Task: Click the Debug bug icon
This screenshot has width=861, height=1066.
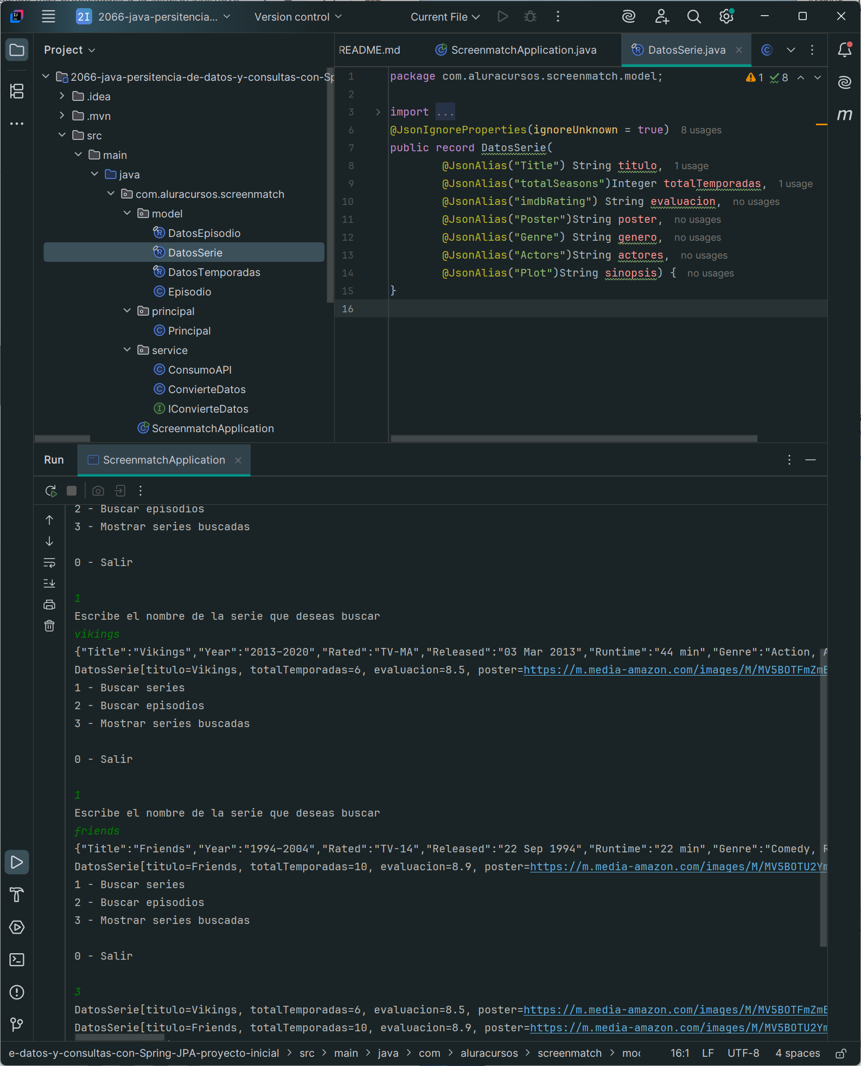Action: click(531, 17)
